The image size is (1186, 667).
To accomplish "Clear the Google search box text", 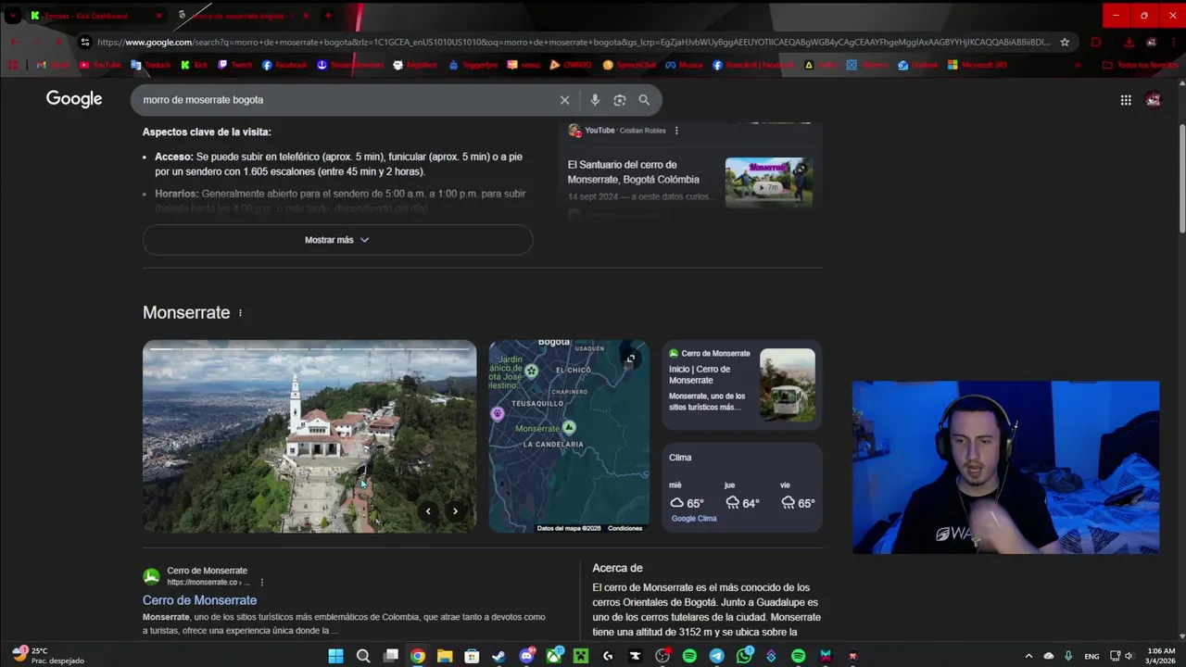I will 564,100.
